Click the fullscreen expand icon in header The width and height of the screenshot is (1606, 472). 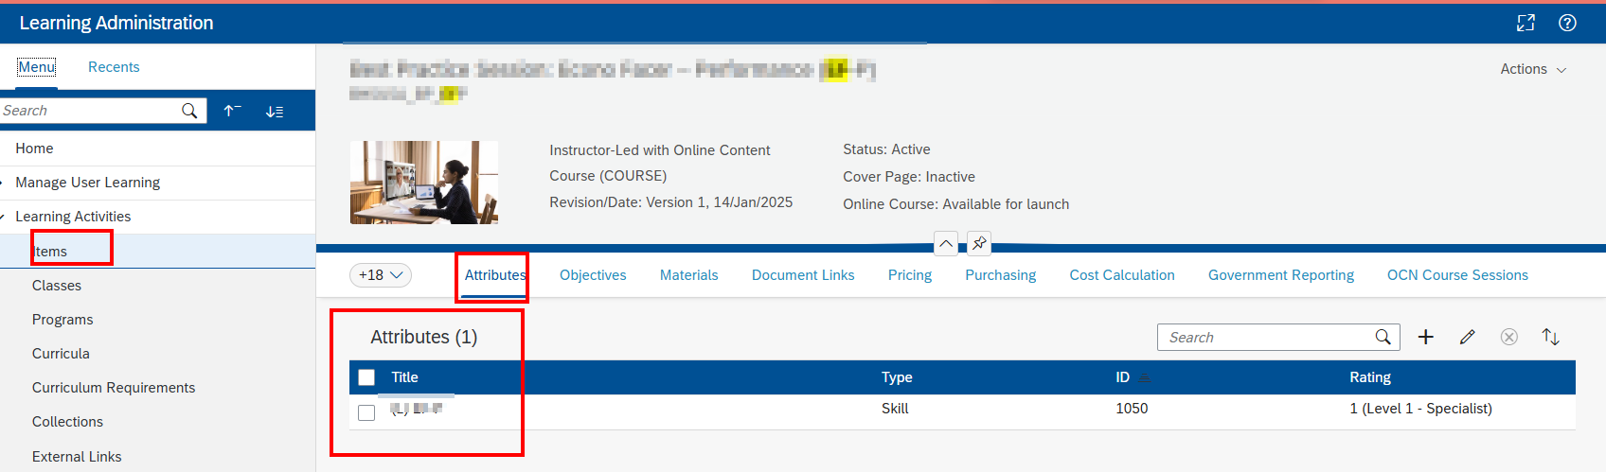pyautogui.click(x=1526, y=23)
